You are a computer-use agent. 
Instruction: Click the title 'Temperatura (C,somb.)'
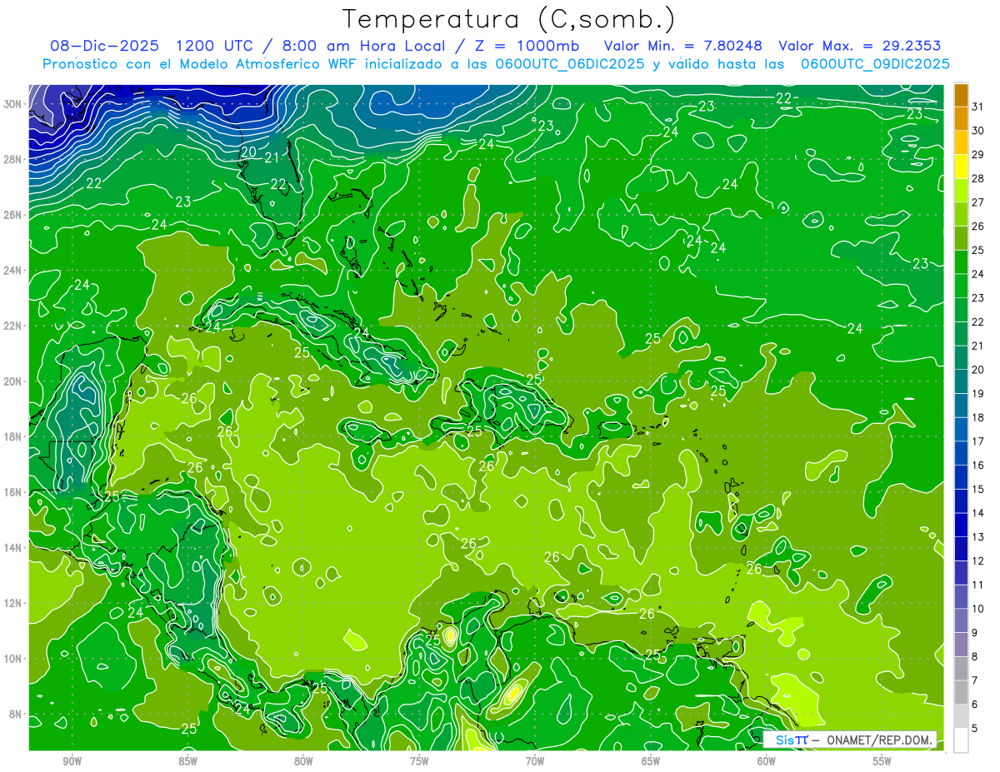coord(509,19)
